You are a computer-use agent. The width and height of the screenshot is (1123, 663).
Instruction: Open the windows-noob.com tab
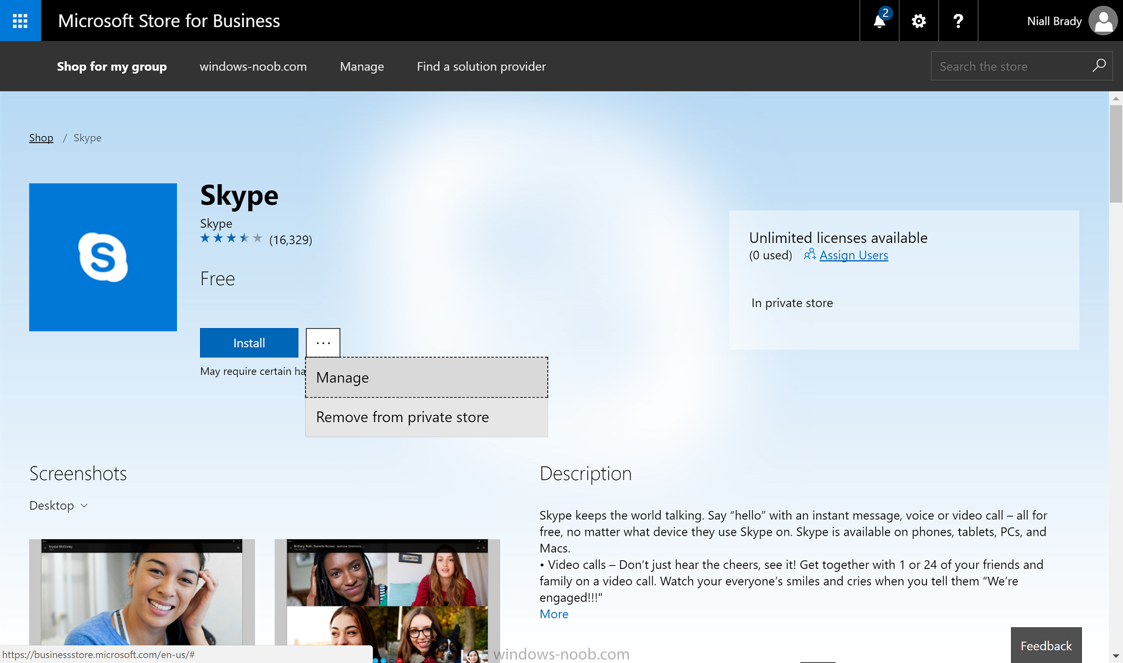[x=253, y=66]
